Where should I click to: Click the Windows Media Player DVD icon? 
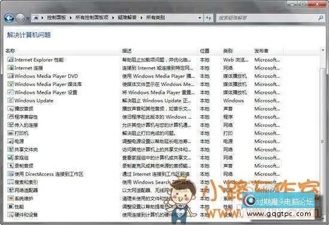pos(10,76)
